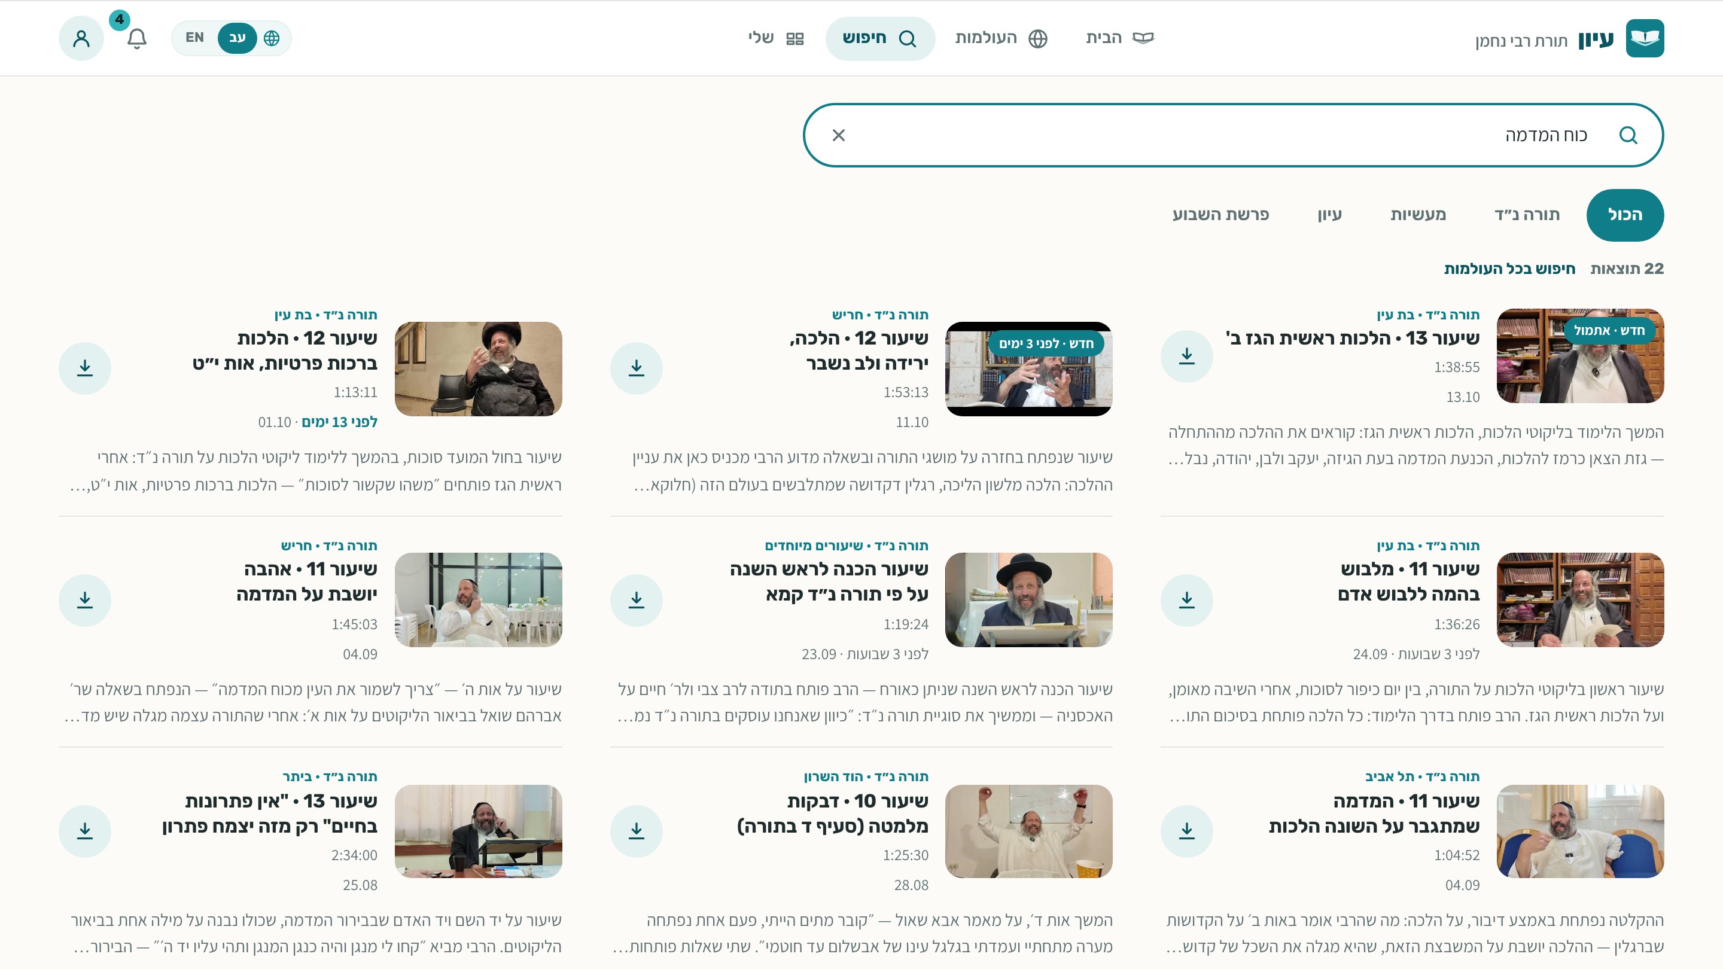Open שלי navigation item

pos(776,38)
